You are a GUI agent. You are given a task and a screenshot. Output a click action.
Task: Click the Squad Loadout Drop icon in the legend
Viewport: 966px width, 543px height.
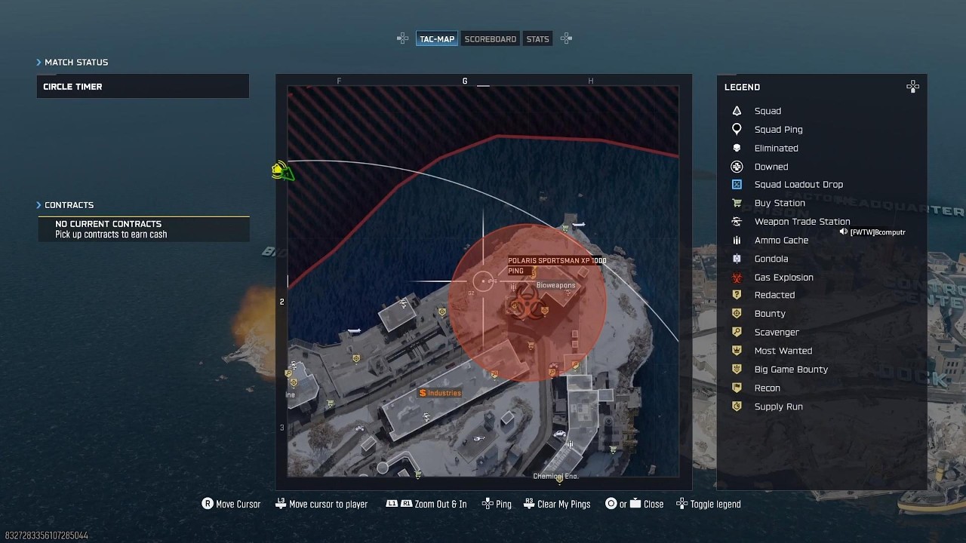point(737,185)
